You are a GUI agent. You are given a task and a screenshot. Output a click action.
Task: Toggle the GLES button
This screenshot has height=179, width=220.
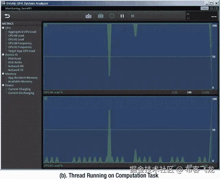pyautogui.click(x=214, y=8)
